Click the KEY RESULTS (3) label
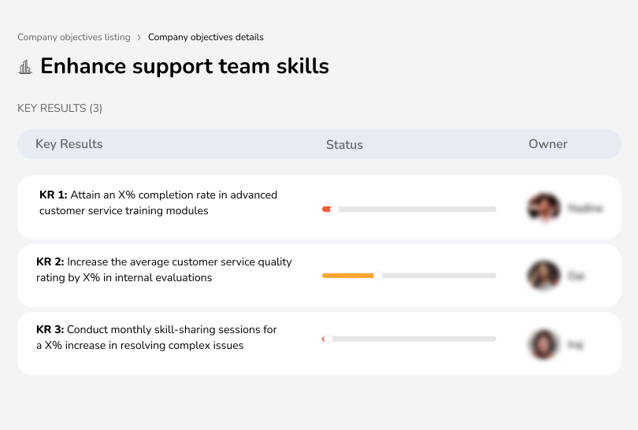 point(60,108)
